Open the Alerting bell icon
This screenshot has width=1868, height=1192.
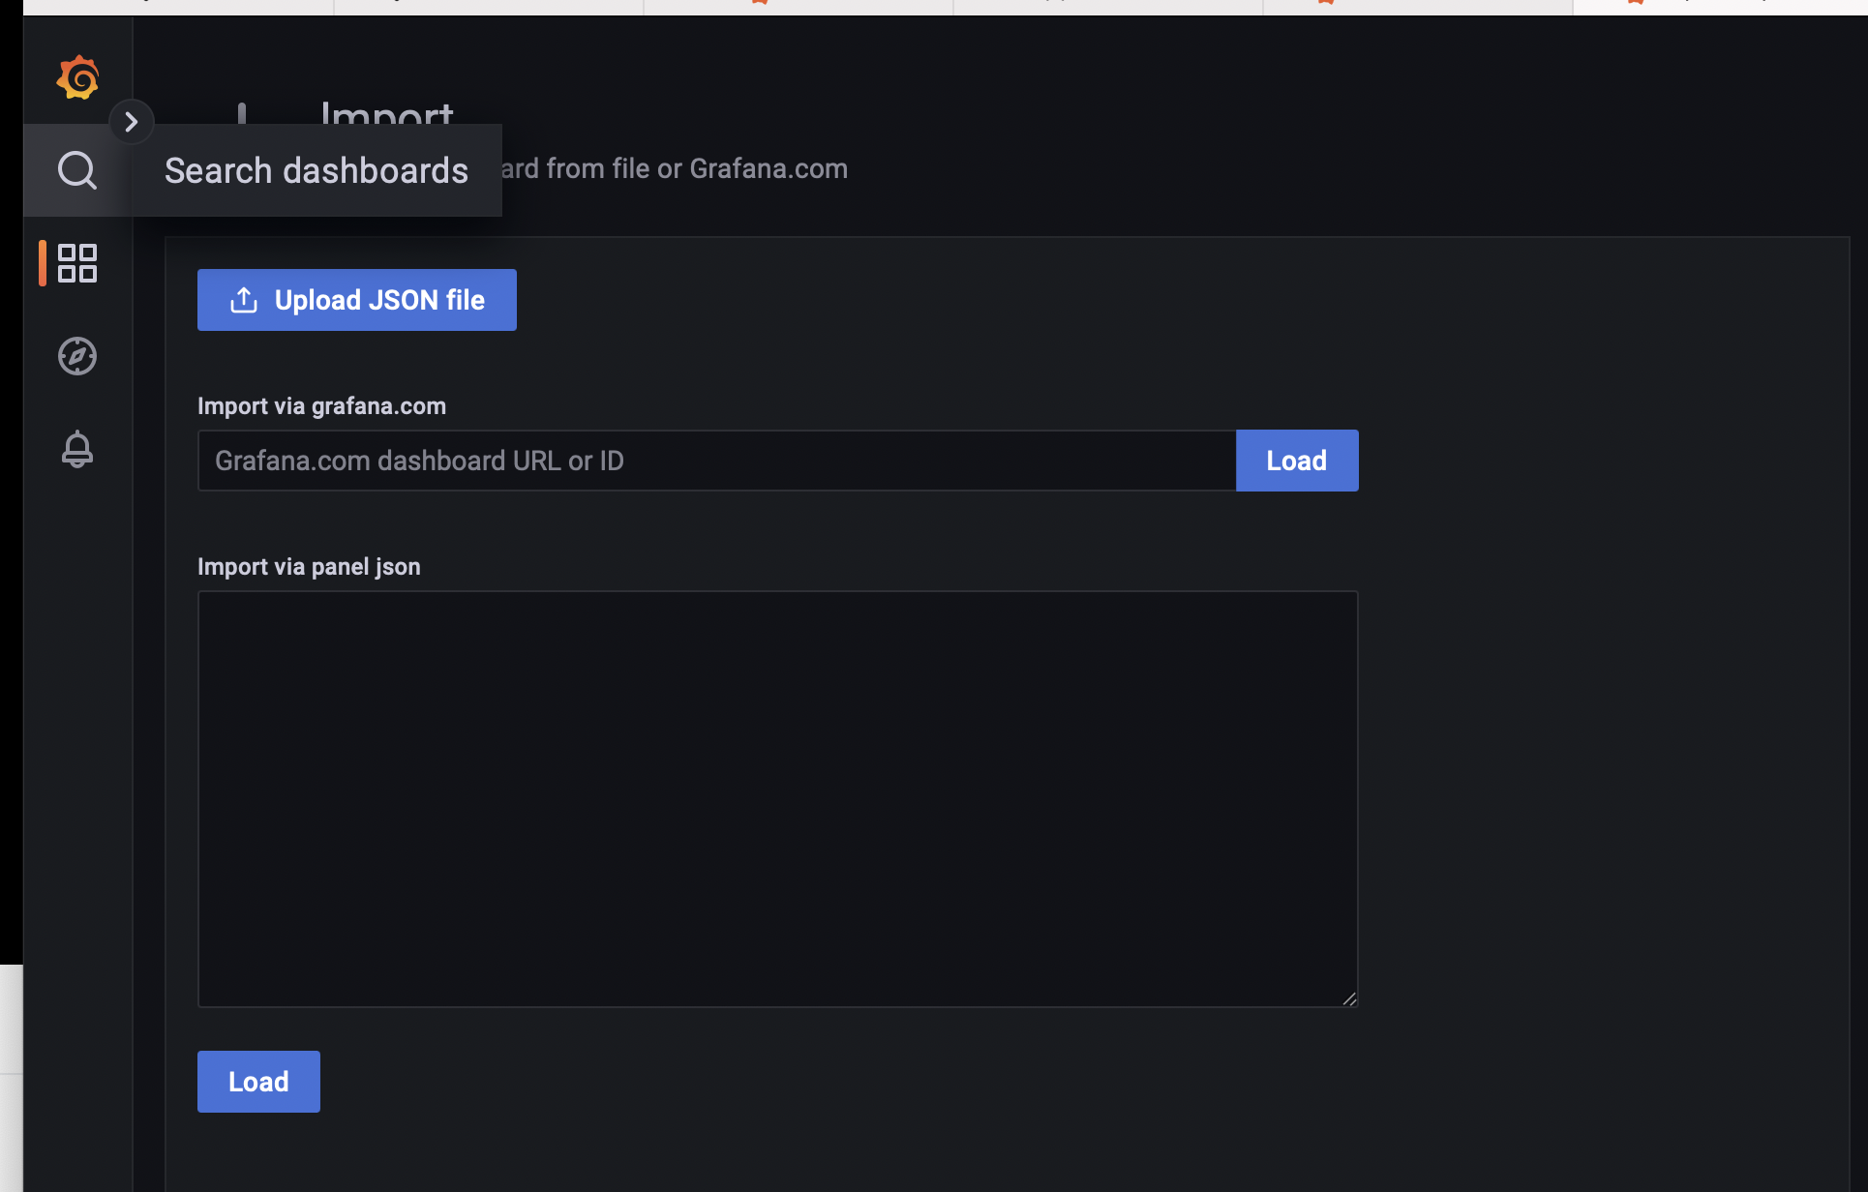pos(77,449)
